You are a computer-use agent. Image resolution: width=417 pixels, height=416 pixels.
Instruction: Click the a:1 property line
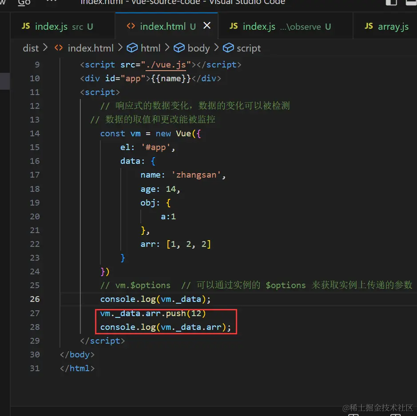click(168, 216)
